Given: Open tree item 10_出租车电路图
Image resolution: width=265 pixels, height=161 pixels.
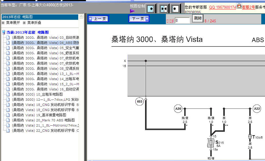Looking at the screenshot, I should 37,94.
